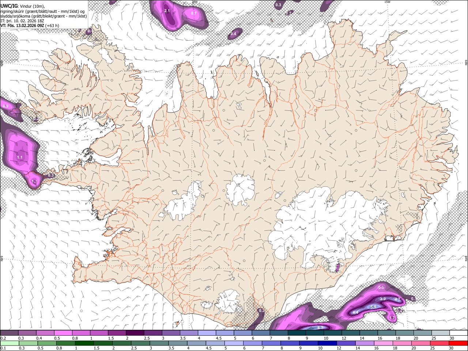Click the 0.2 label on upper legend scale
The height and width of the screenshot is (351, 468).
pyautogui.click(x=3, y=338)
